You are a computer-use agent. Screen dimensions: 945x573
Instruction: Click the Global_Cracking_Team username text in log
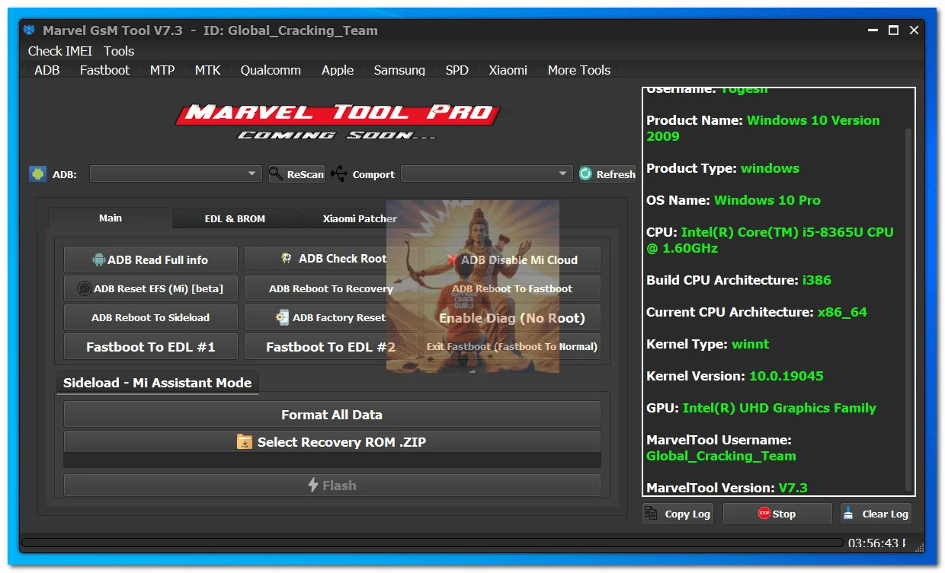721,456
